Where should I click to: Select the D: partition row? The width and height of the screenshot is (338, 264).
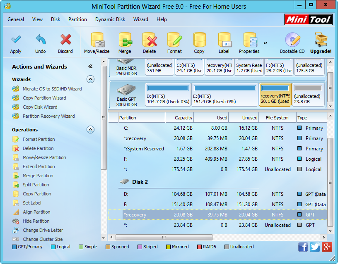pos(218,194)
